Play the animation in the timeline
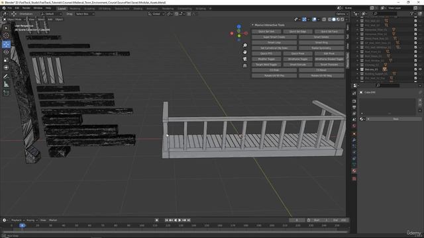 point(180,220)
